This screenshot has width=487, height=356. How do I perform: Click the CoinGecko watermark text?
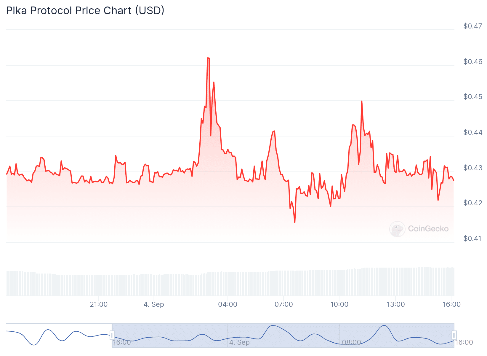pos(428,229)
